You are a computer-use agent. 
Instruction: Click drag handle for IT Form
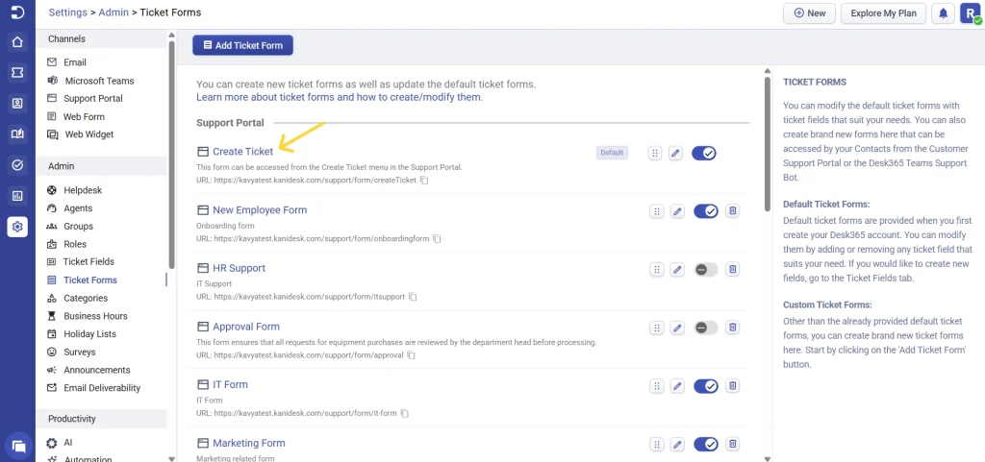[x=656, y=386]
